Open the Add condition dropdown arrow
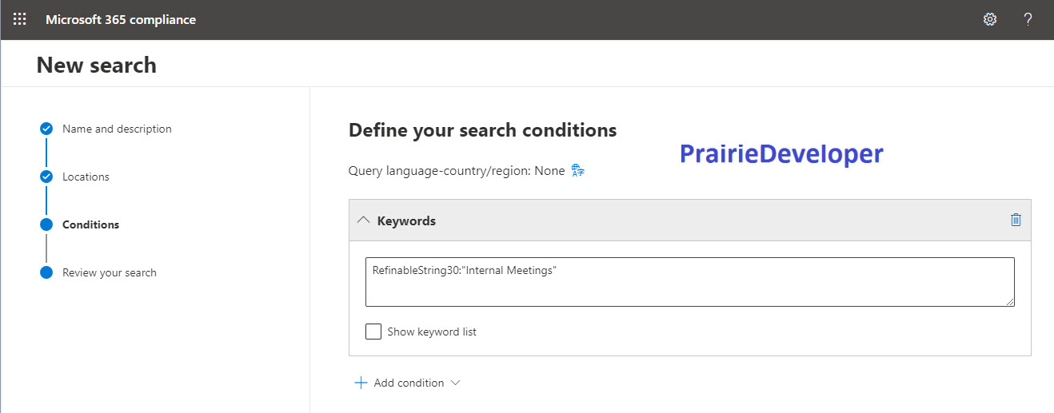1054x413 pixels. 456,383
